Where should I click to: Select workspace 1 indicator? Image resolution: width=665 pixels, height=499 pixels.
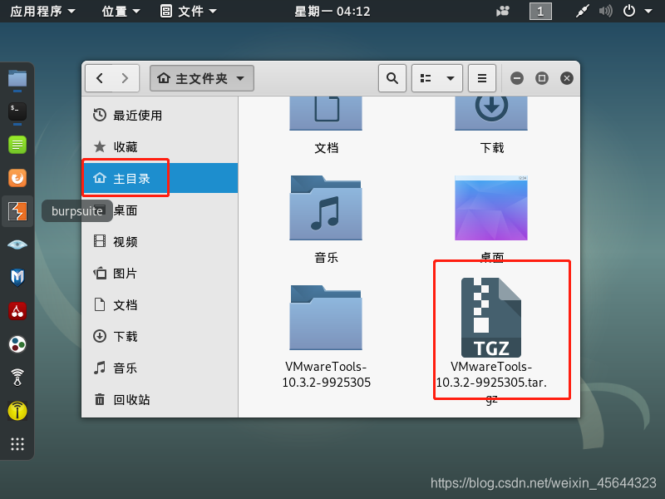pos(540,11)
